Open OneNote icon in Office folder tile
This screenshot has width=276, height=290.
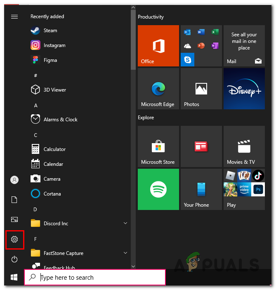pos(215,46)
